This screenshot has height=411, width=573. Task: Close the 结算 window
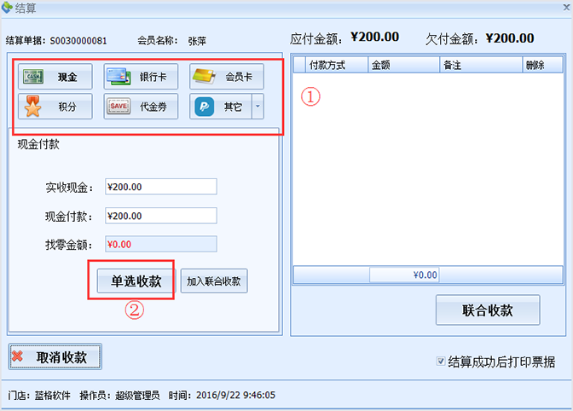coord(566,8)
